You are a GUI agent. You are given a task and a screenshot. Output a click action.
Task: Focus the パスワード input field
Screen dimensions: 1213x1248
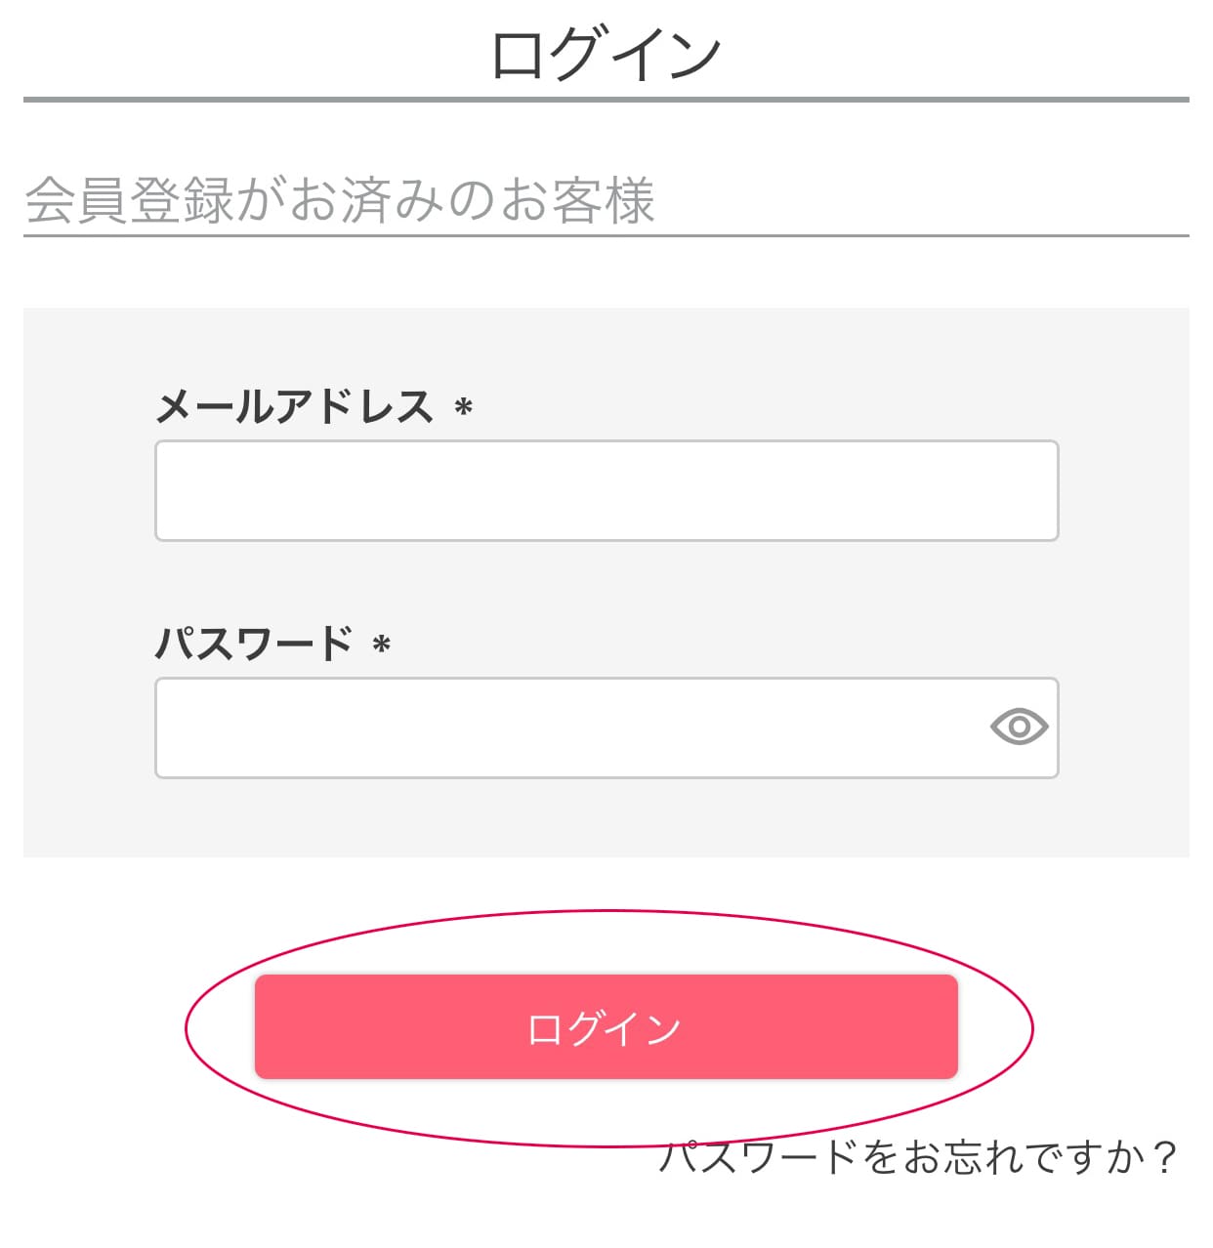tap(566, 728)
